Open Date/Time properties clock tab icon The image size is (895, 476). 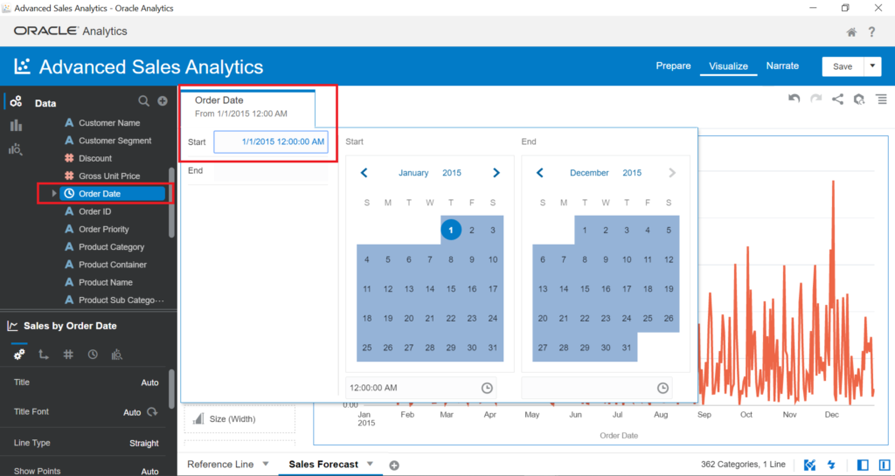93,355
